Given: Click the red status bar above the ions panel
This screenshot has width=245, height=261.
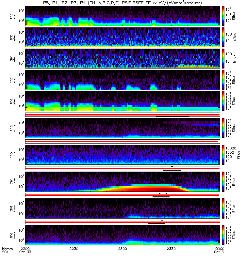Looking at the screenshot, I should tap(122, 222).
